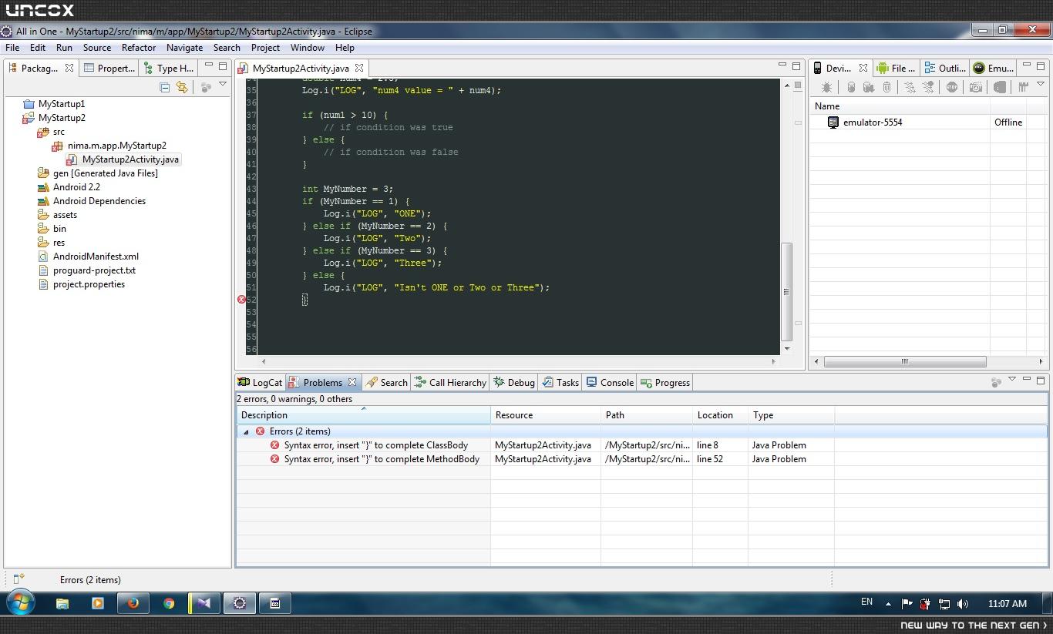
Task: Click Devices panel horizontal scrollbar thumb
Action: pyautogui.click(x=905, y=361)
